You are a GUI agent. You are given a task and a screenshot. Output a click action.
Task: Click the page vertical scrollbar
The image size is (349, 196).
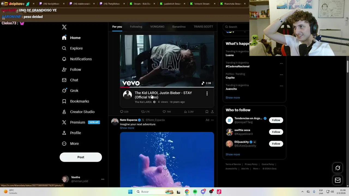(x=347, y=67)
